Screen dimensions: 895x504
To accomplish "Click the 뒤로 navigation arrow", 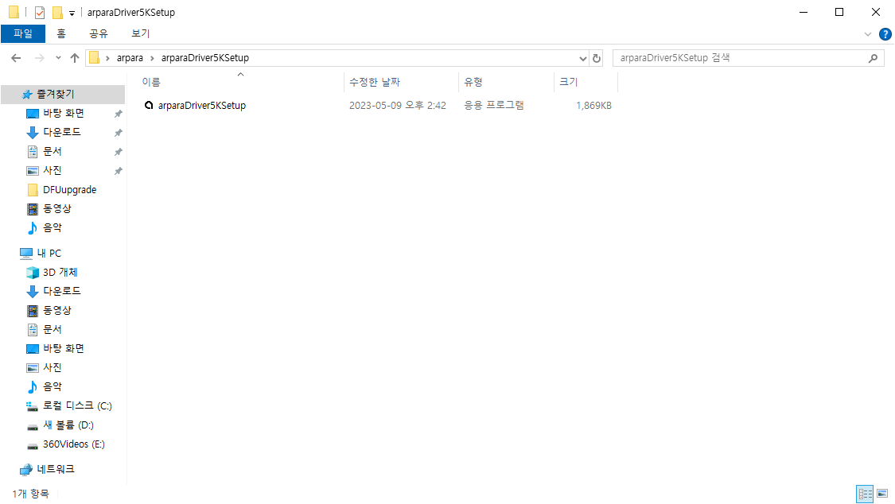I will click(x=16, y=57).
